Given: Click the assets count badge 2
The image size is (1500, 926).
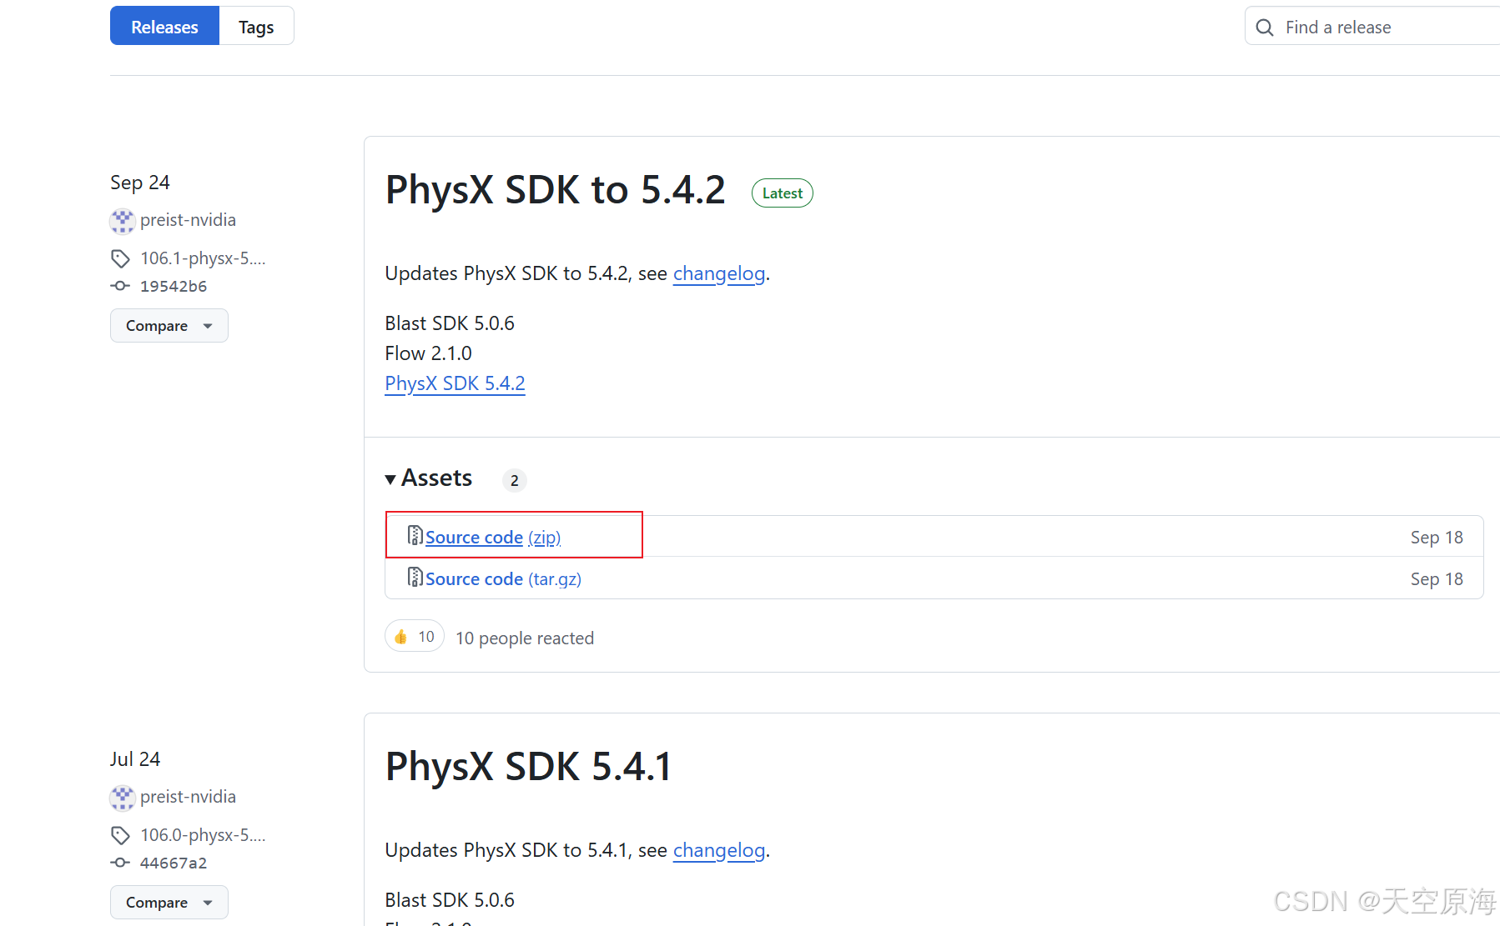Looking at the screenshot, I should [515, 480].
